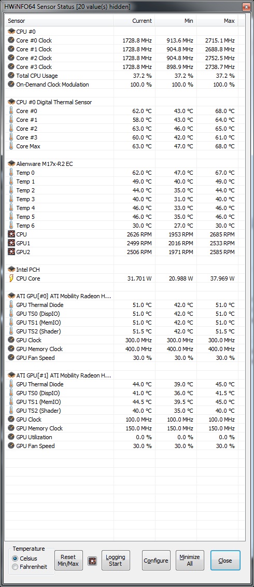The image size is (254, 587).
Task: Select the Intel PCH chip icon
Action: coord(11,269)
